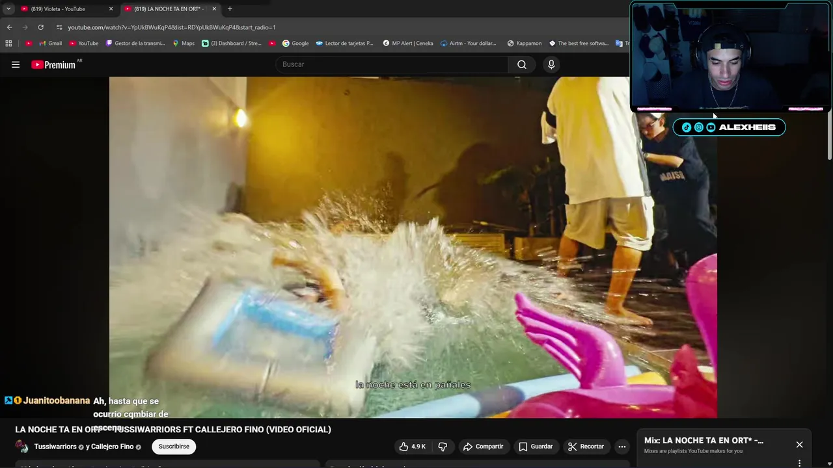This screenshot has width=833, height=468.
Task: Open Lector de tarjetas P... bookmark
Action: pyautogui.click(x=344, y=44)
